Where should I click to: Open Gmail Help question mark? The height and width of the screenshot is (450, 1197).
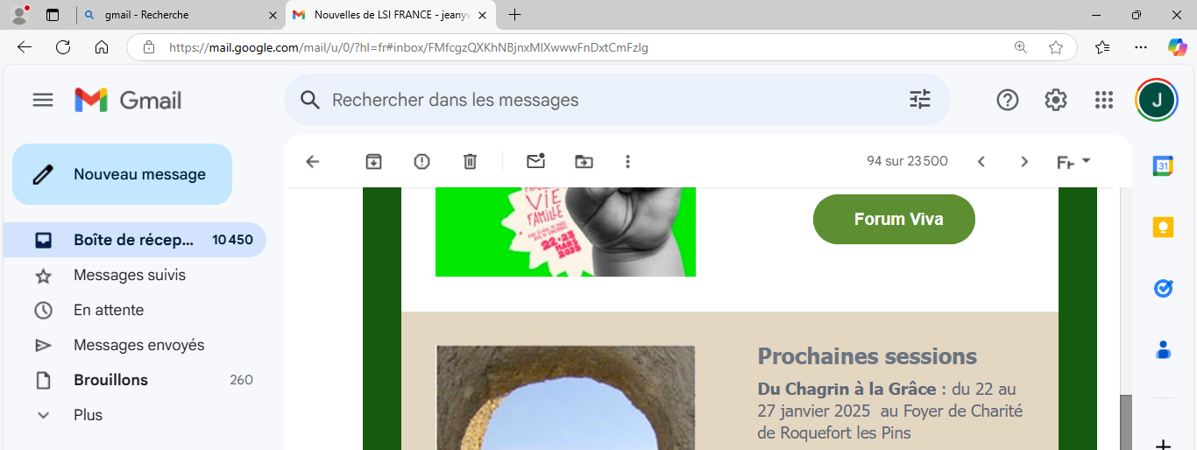(1008, 100)
